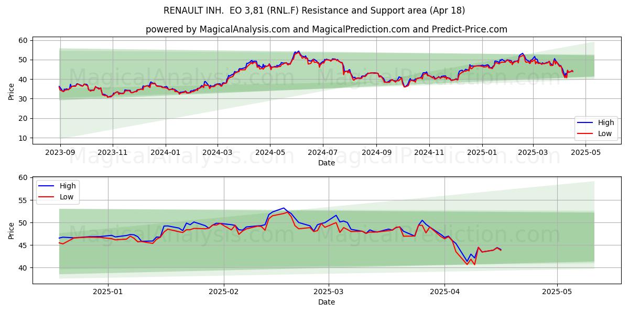Click the lower chart 'Price' axis title

12,230
